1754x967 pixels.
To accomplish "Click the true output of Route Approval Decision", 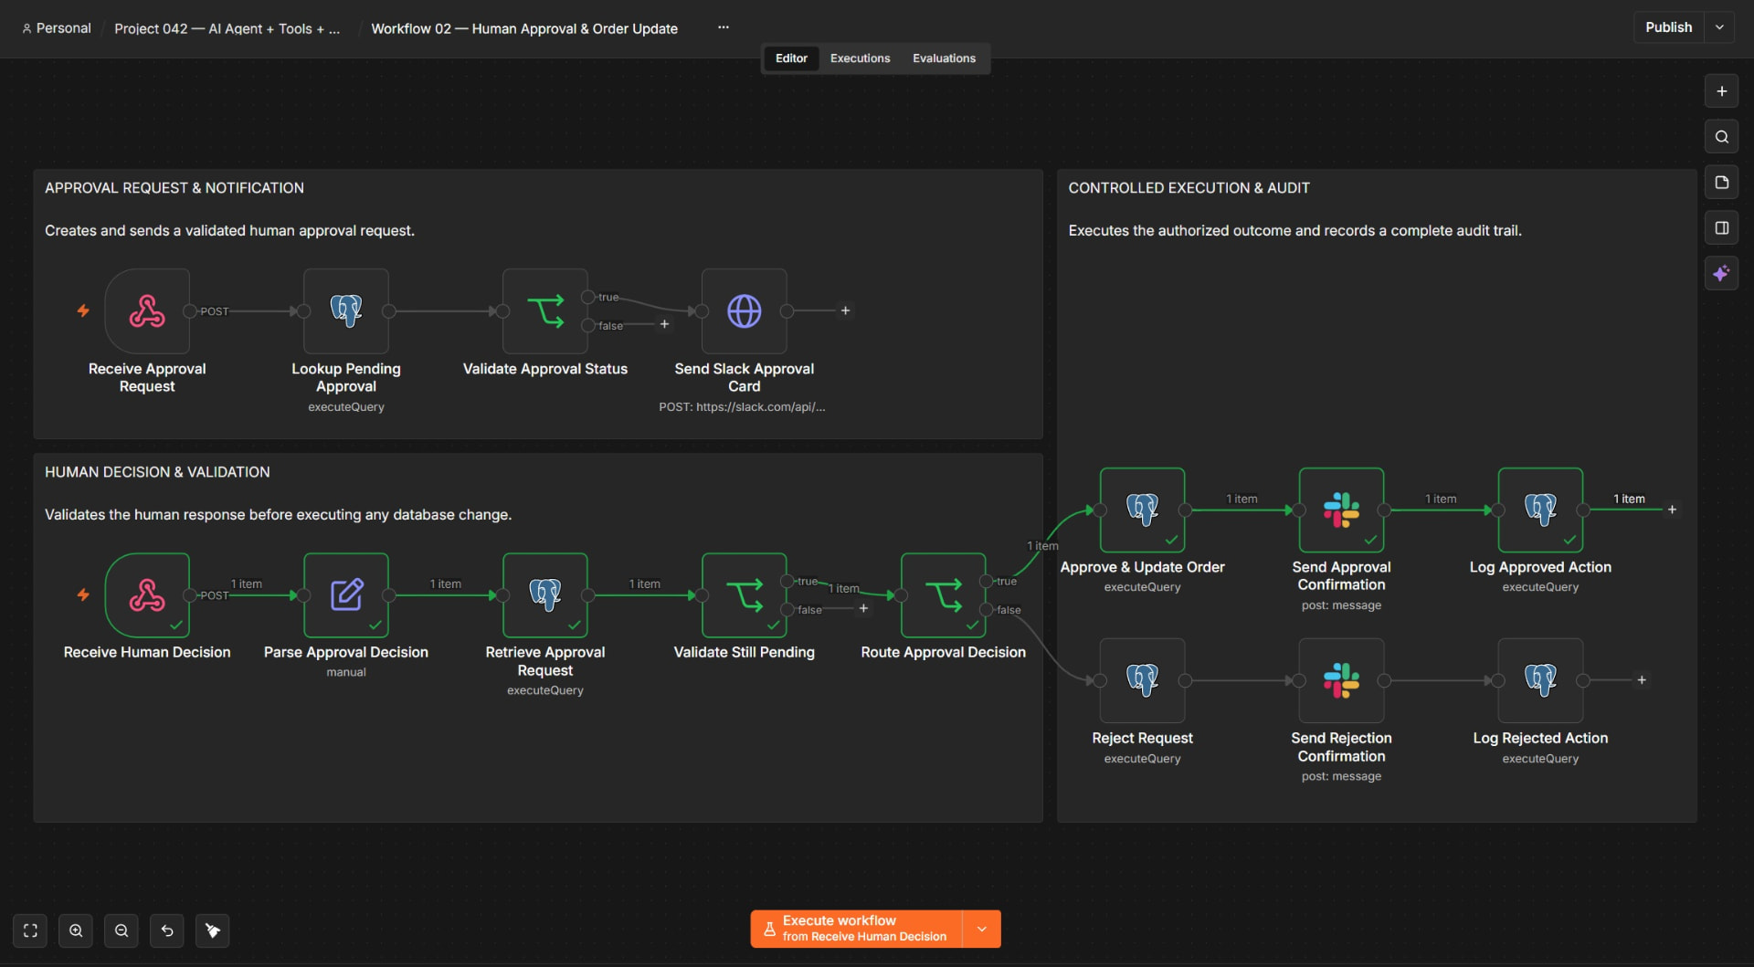I will coord(987,581).
